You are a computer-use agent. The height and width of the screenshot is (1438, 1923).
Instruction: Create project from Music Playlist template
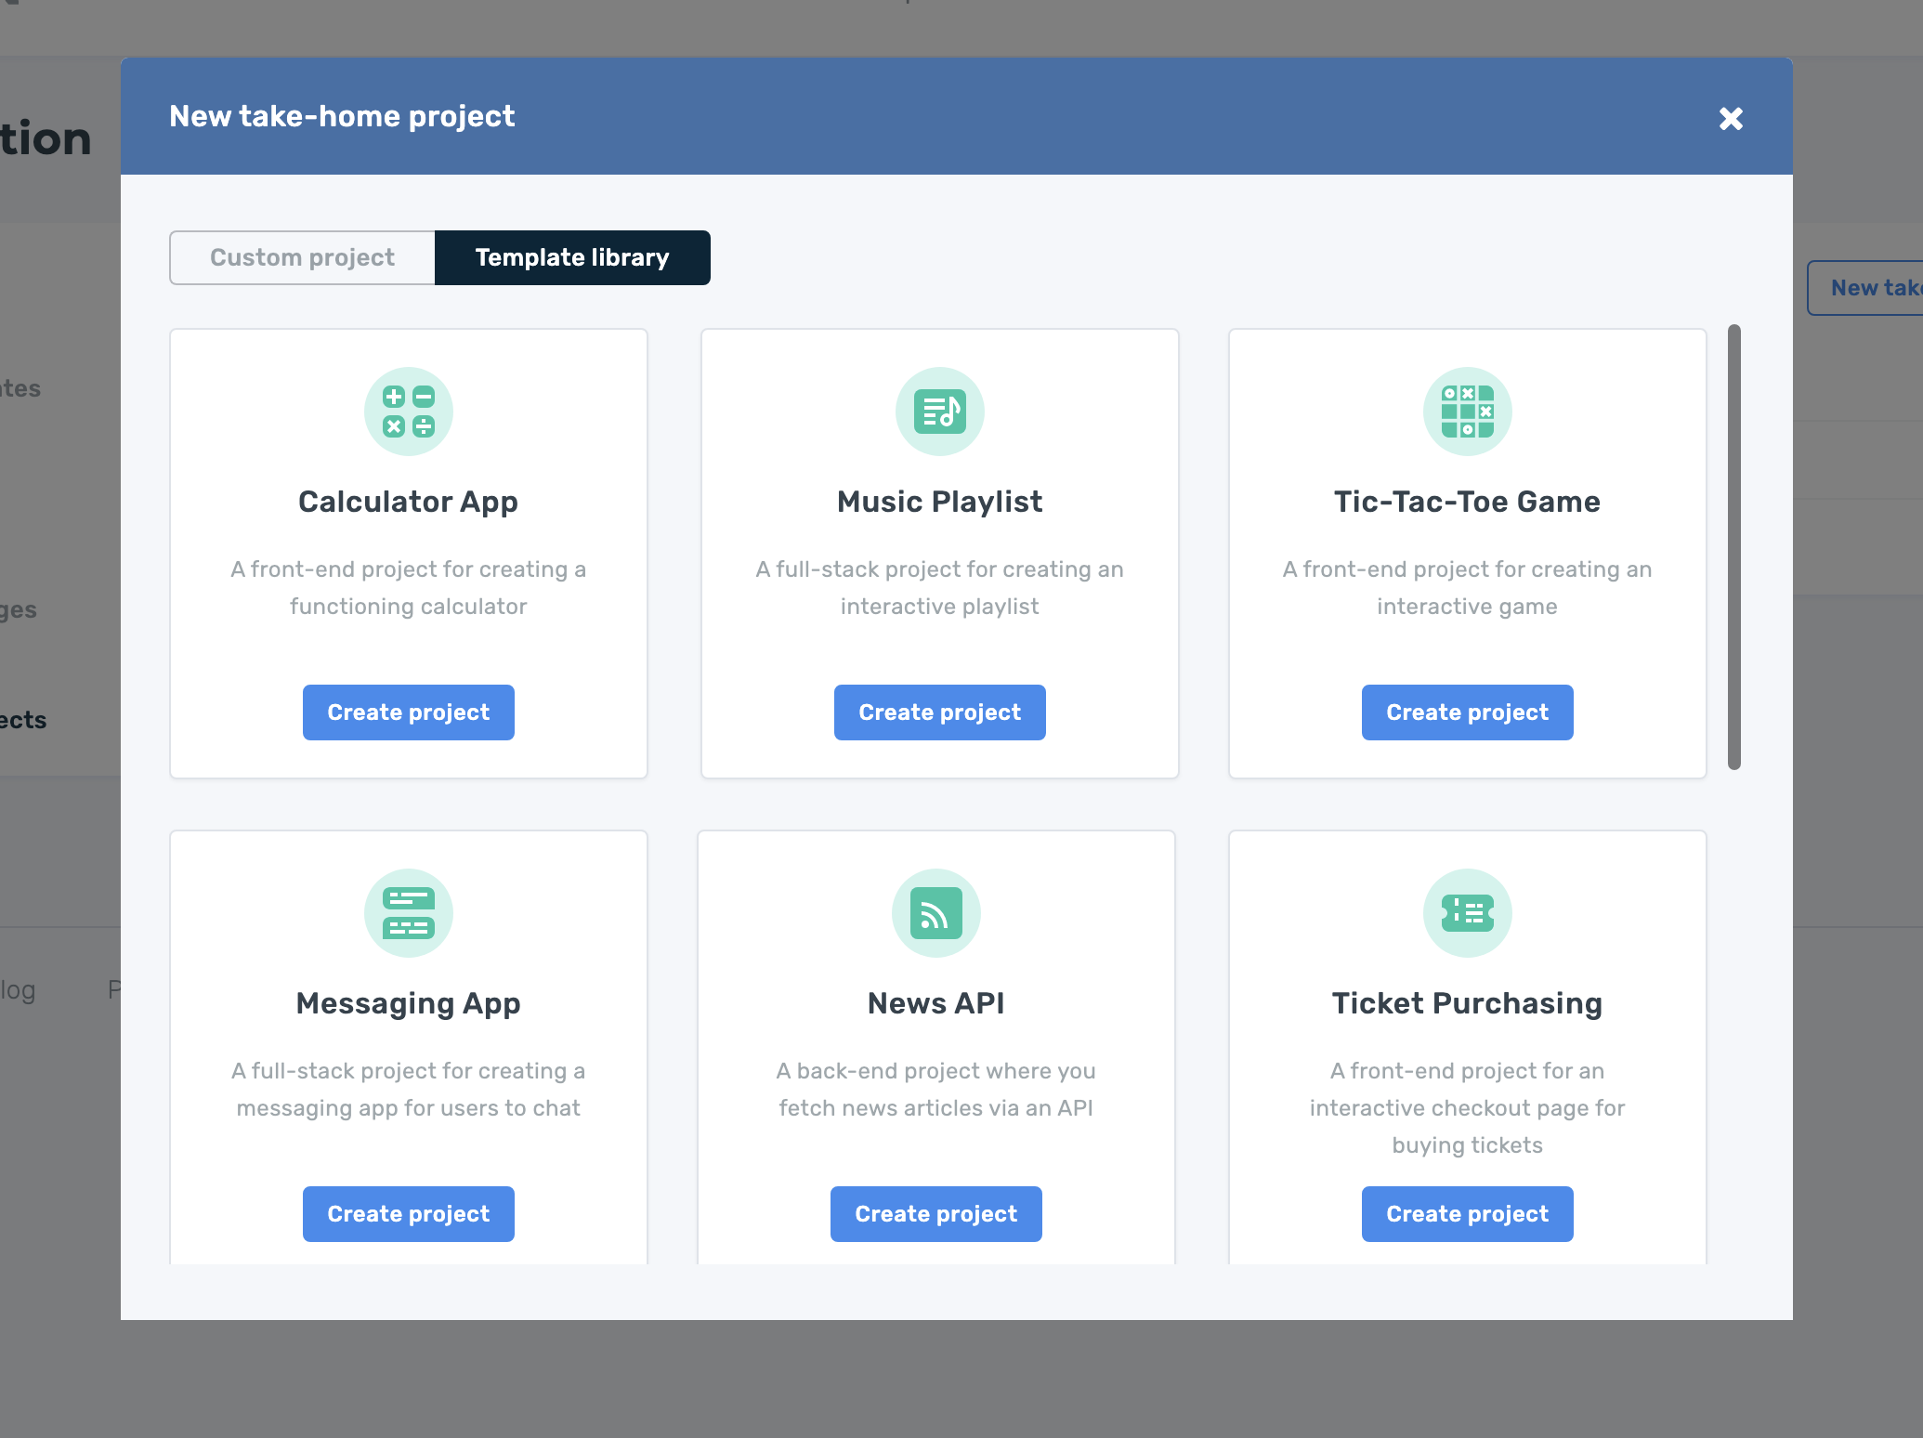coord(940,712)
